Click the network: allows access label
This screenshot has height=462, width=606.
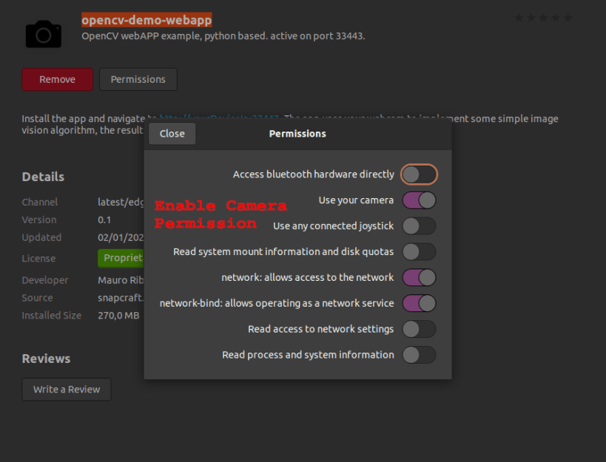pyautogui.click(x=308, y=277)
